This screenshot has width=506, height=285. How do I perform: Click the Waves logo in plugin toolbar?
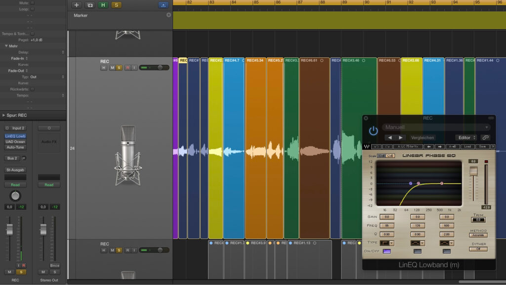(x=367, y=146)
